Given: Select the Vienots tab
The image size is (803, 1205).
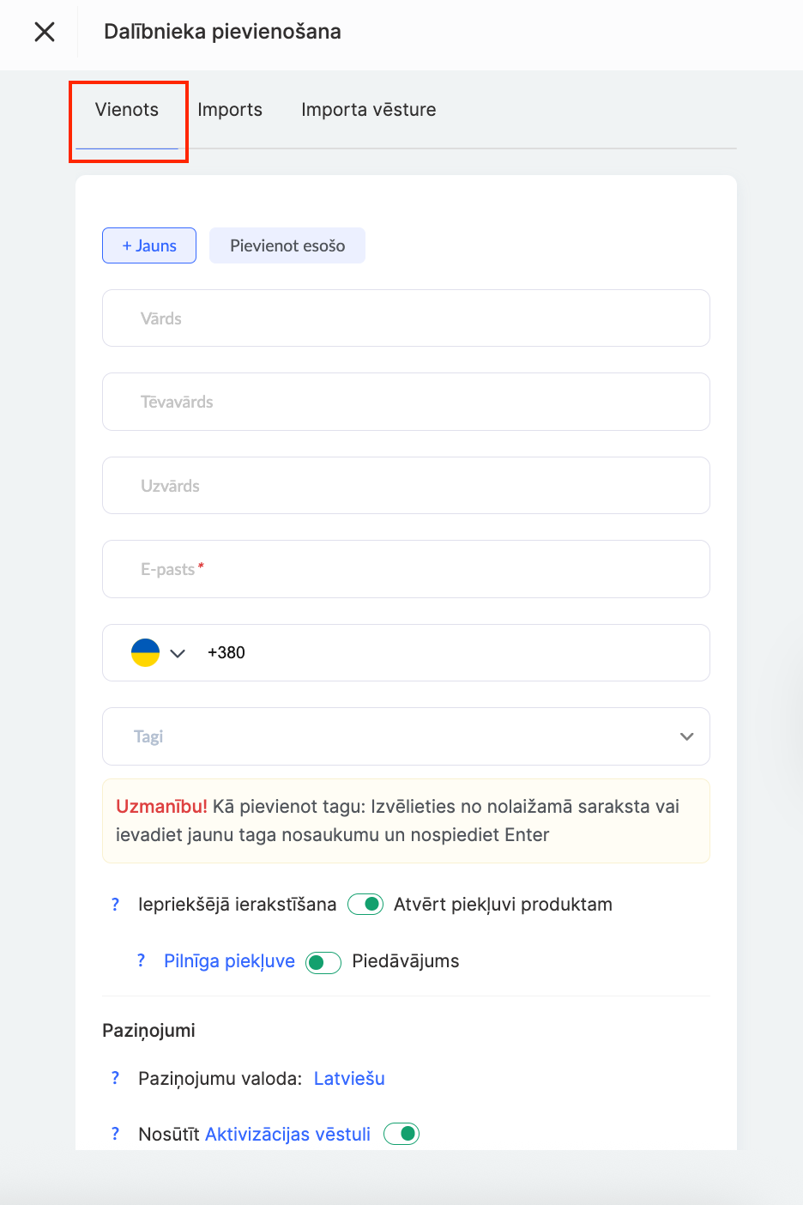Looking at the screenshot, I should click(x=127, y=110).
